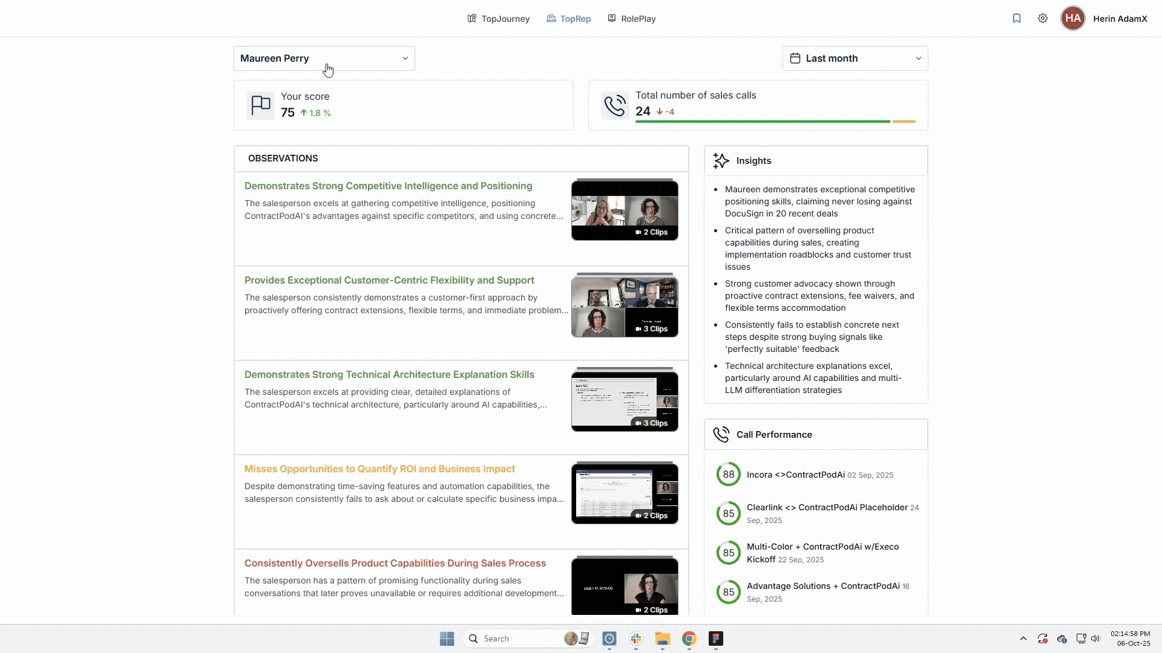Click Incora call score 88 circle
Image resolution: width=1162 pixels, height=653 pixels.
pyautogui.click(x=728, y=475)
